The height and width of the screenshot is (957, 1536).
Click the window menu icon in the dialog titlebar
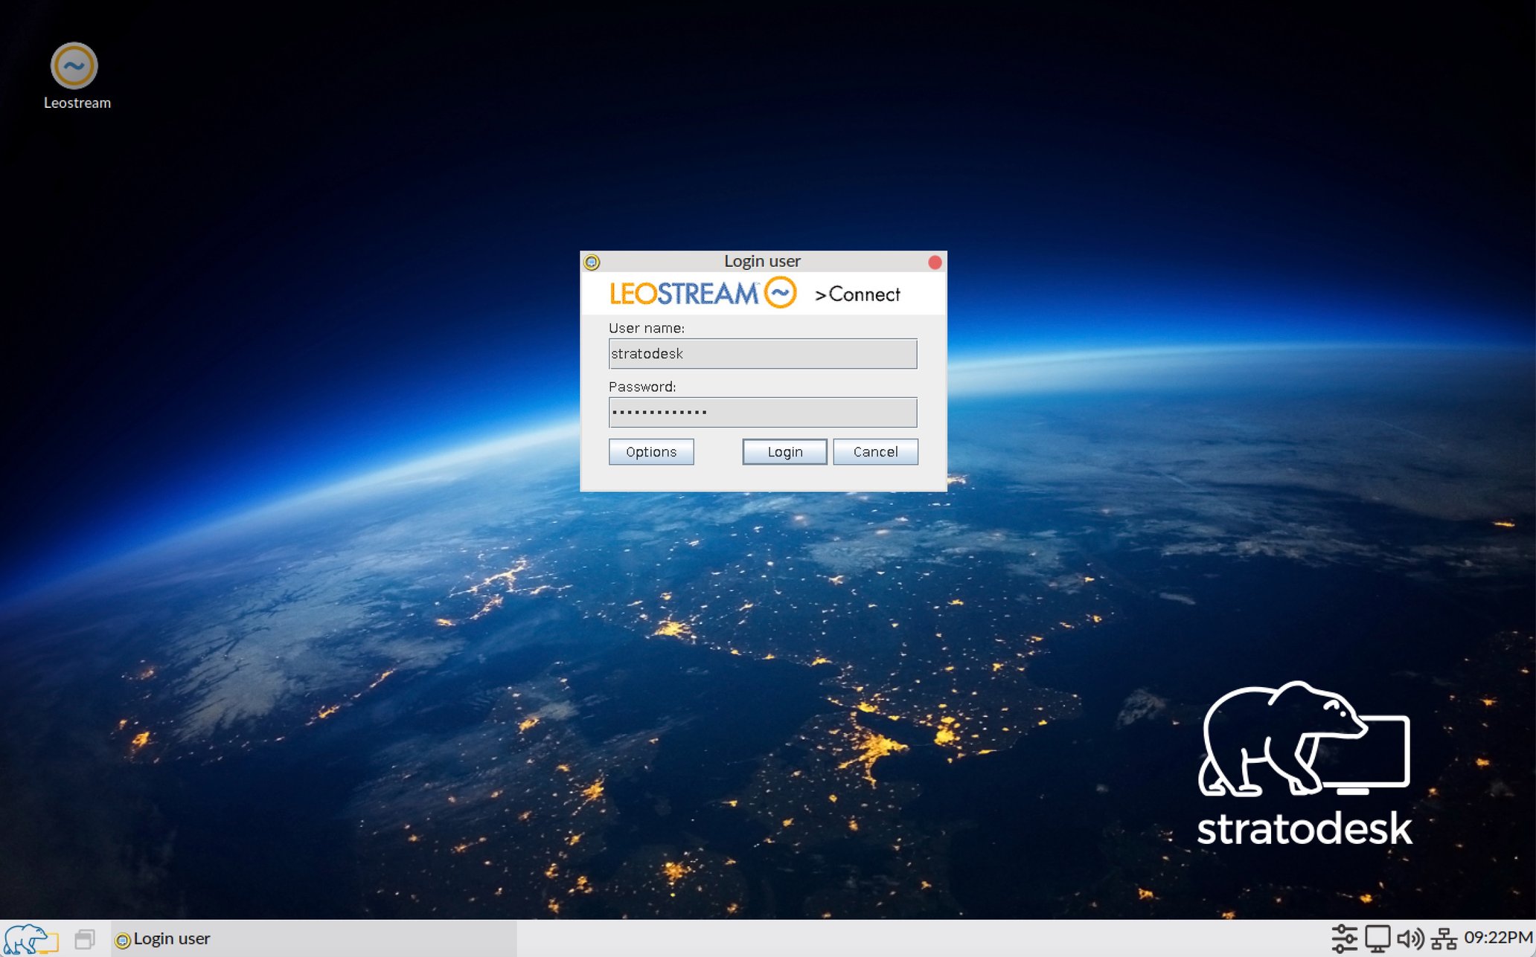(x=592, y=262)
